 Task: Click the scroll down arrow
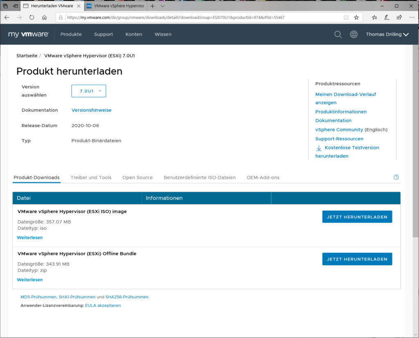(x=415, y=334)
